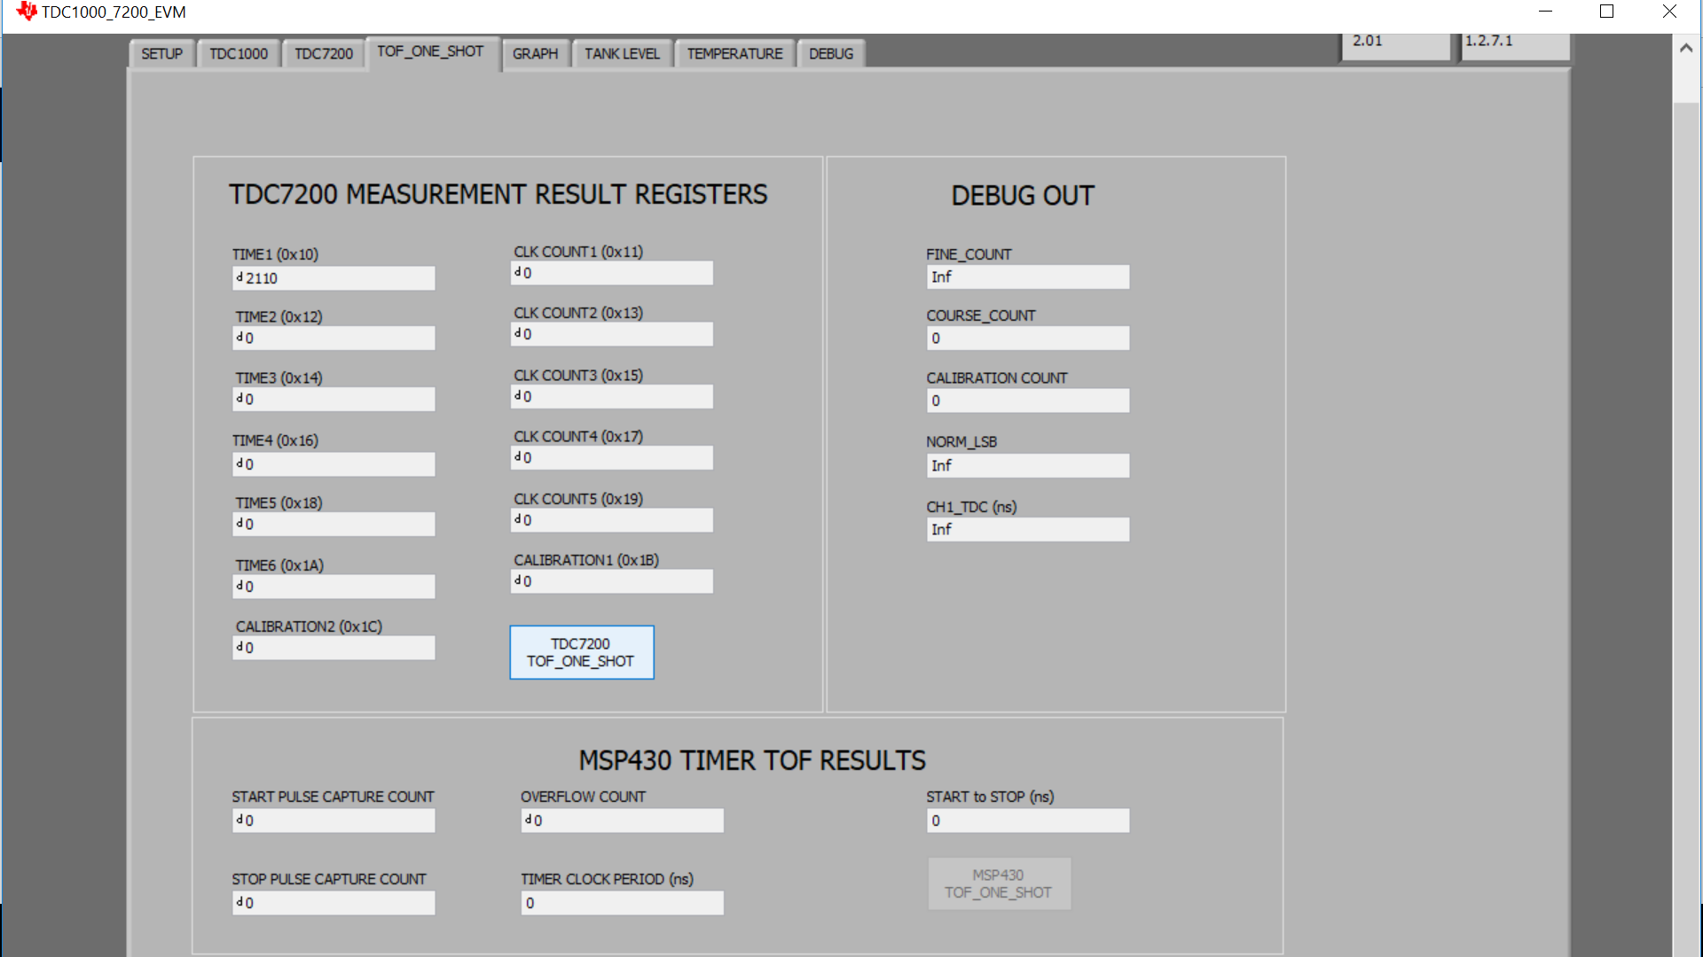Click the radix indicator on CALIBRATION2
Image resolution: width=1703 pixels, height=957 pixels.
(239, 647)
